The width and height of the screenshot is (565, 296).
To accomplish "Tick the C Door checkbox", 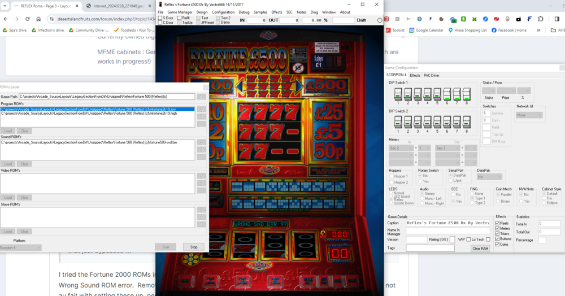I will tap(160, 23).
